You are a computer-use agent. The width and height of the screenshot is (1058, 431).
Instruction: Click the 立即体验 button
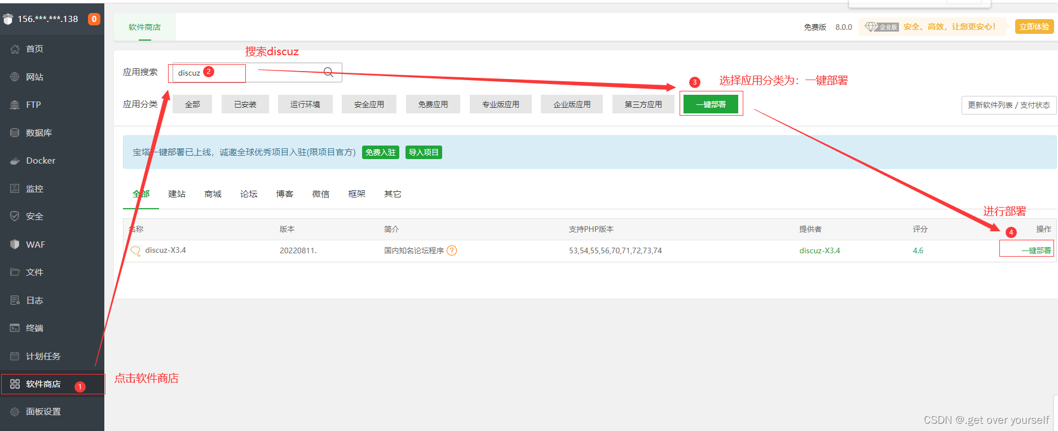click(1034, 27)
